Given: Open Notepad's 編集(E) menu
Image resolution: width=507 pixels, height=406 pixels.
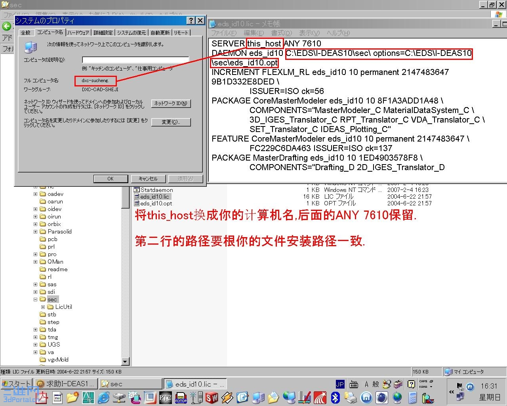Looking at the screenshot, I should (x=254, y=33).
